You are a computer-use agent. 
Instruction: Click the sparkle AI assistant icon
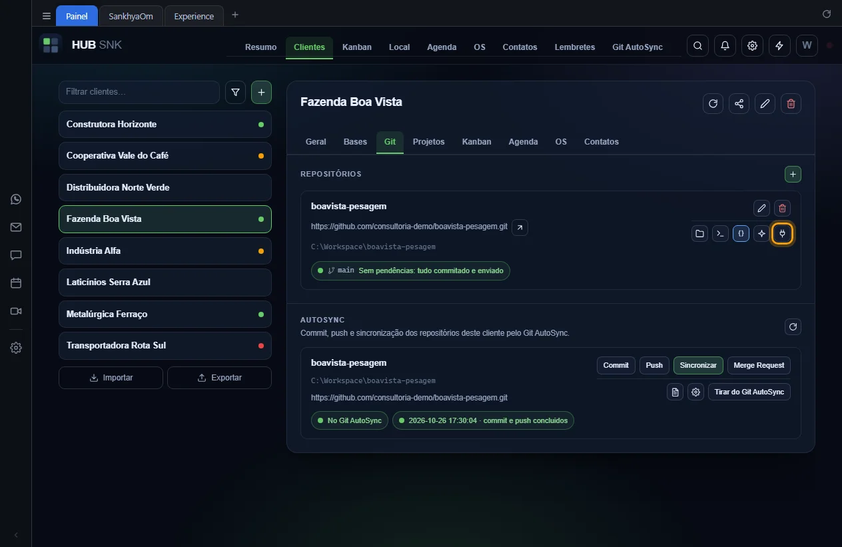coord(762,234)
